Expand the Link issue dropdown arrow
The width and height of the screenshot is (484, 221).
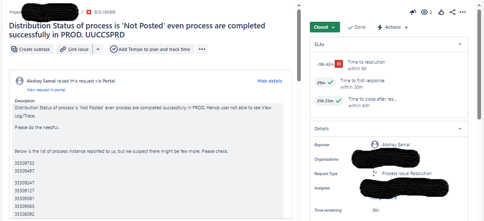98,49
